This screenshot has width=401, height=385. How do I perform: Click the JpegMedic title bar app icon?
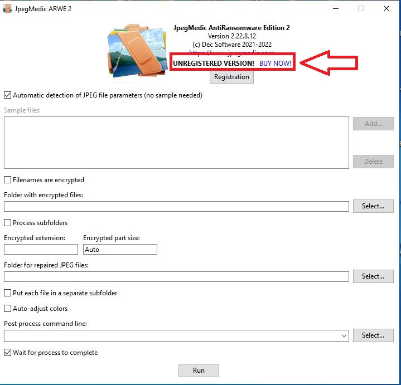pos(7,8)
